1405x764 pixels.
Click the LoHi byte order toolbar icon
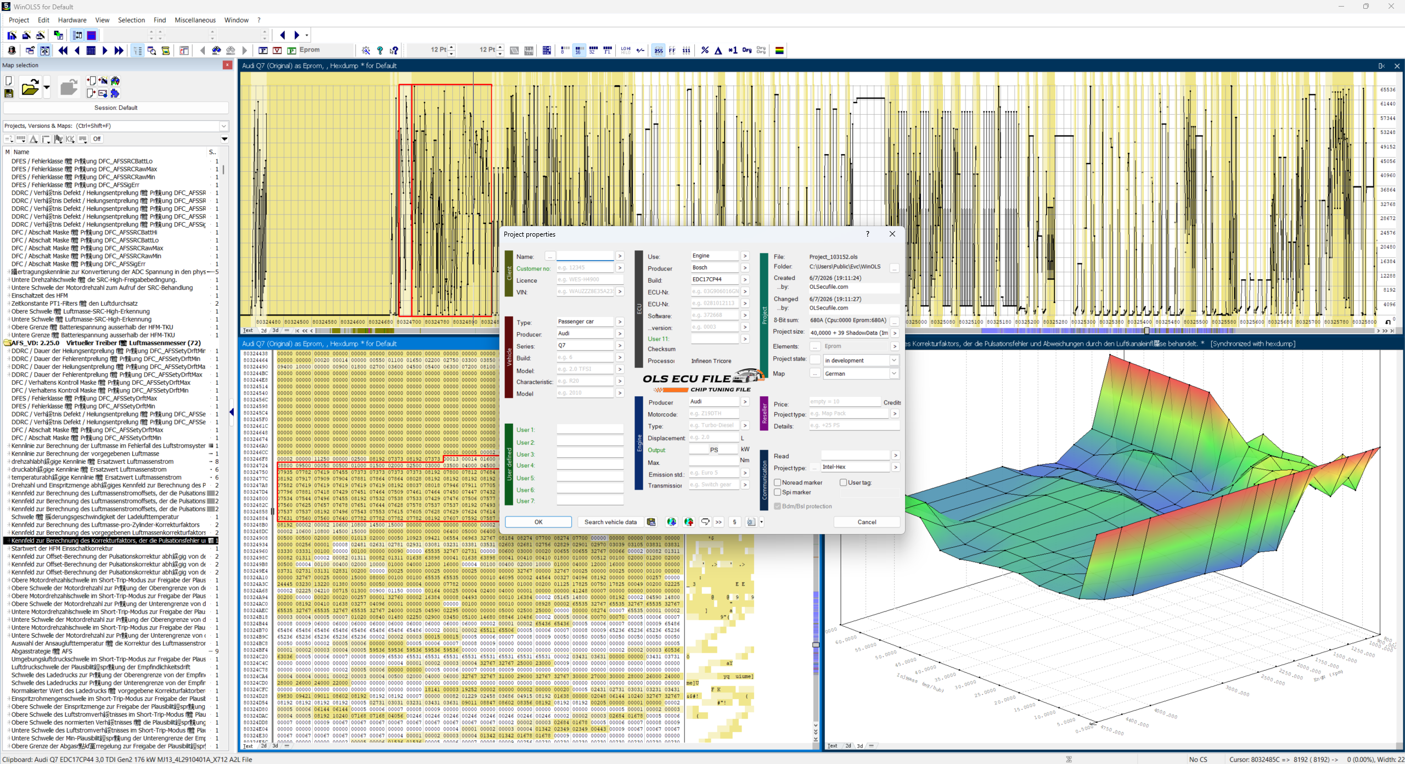626,50
